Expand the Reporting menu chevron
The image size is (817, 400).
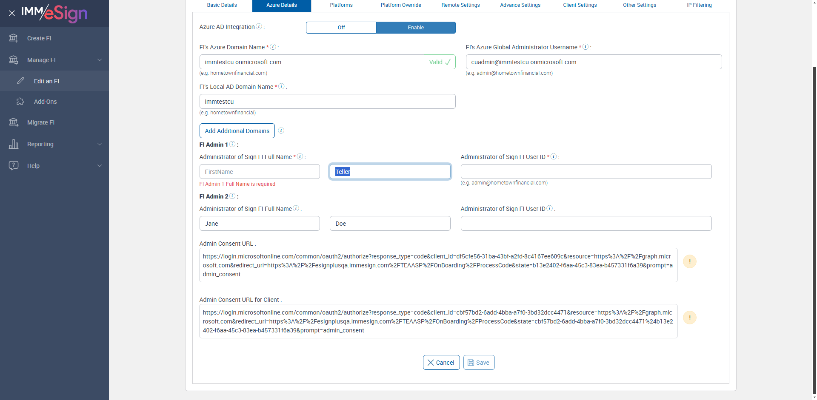pos(100,144)
